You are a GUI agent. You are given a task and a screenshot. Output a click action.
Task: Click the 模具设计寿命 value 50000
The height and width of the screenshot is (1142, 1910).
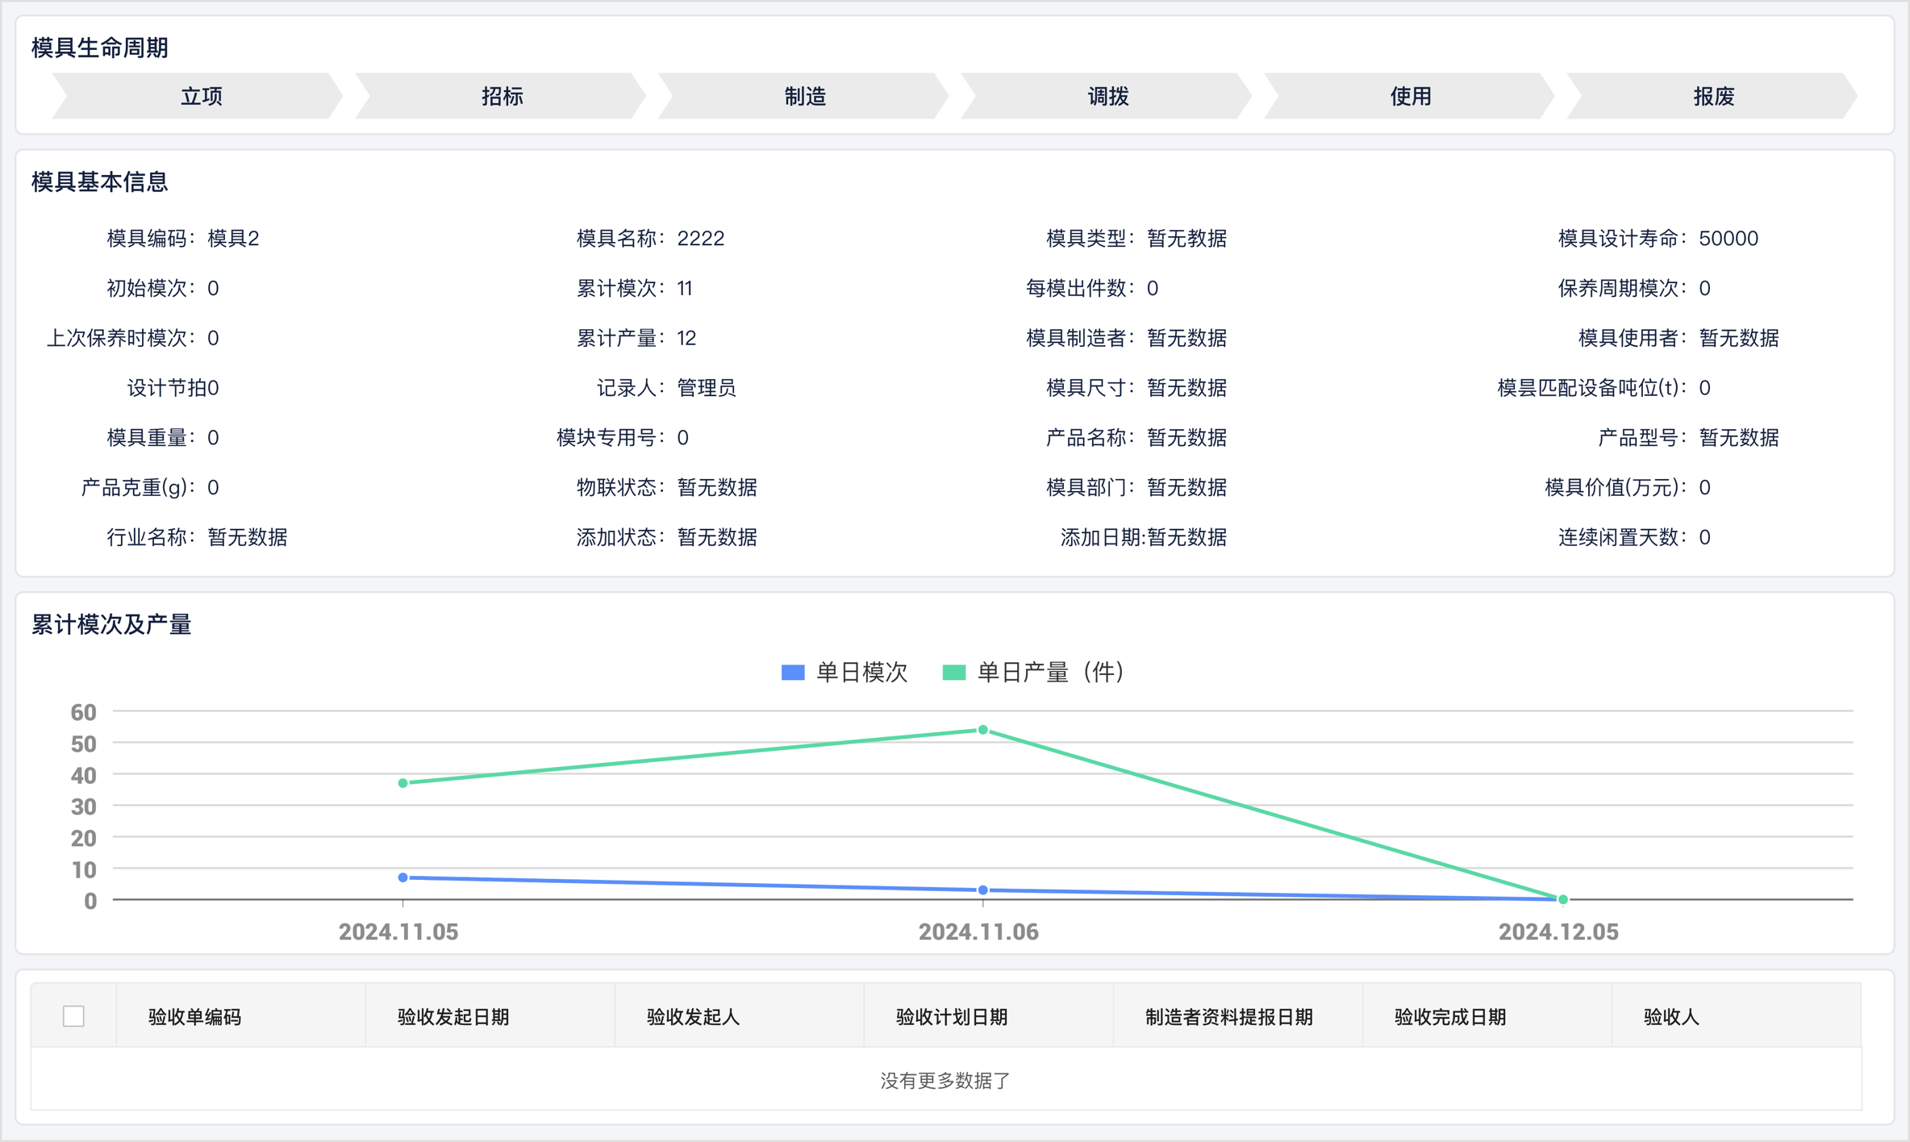point(1729,239)
